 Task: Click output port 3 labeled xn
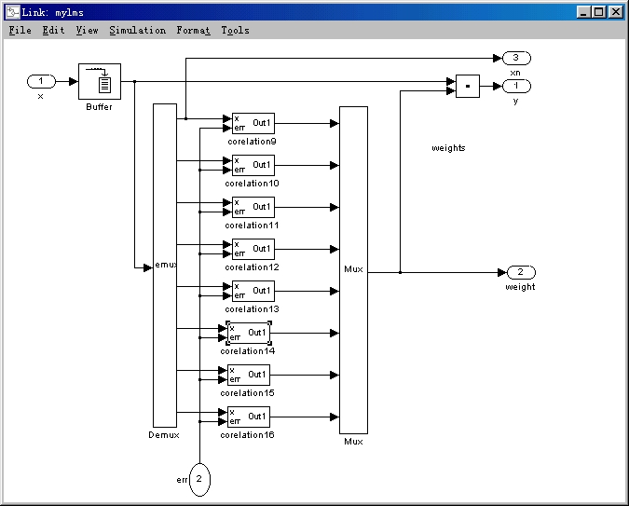coord(515,58)
